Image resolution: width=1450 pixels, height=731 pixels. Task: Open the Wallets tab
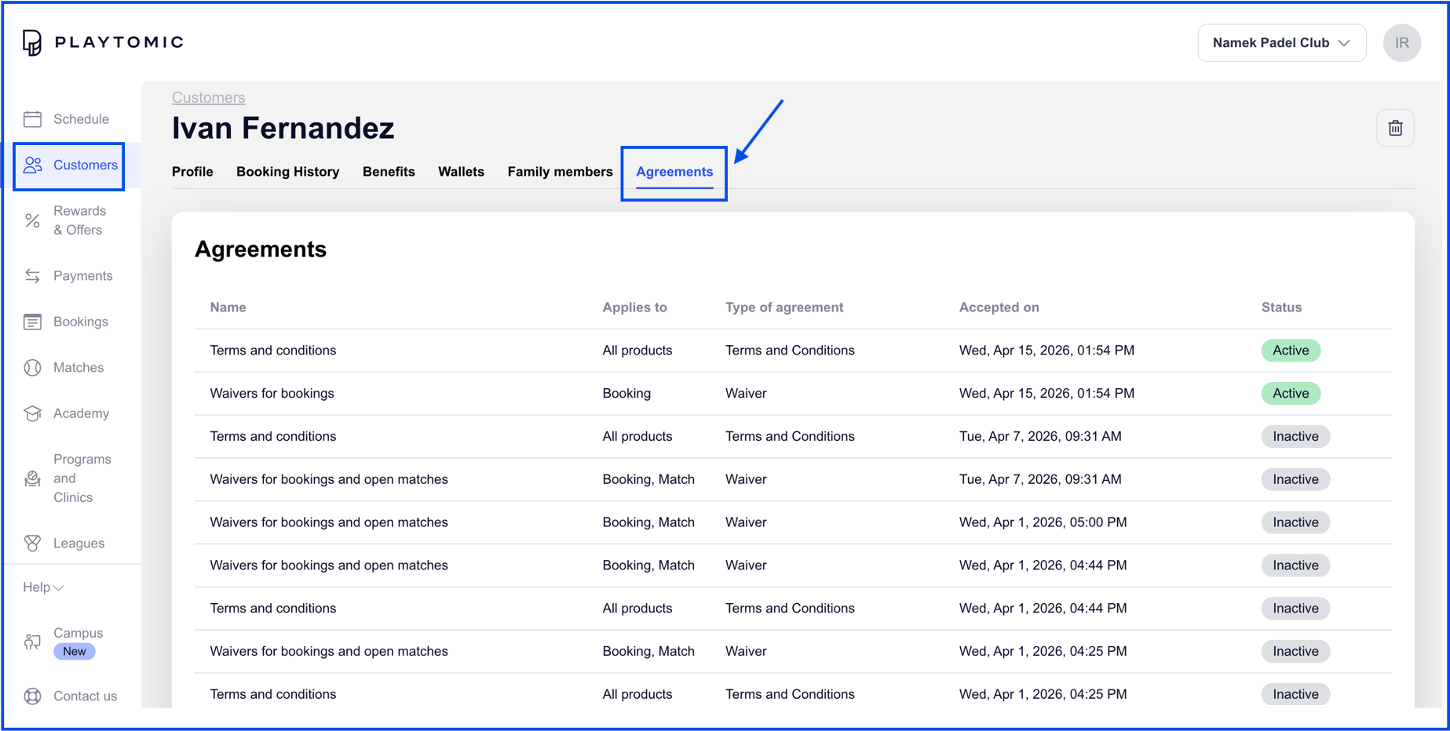coord(461,172)
